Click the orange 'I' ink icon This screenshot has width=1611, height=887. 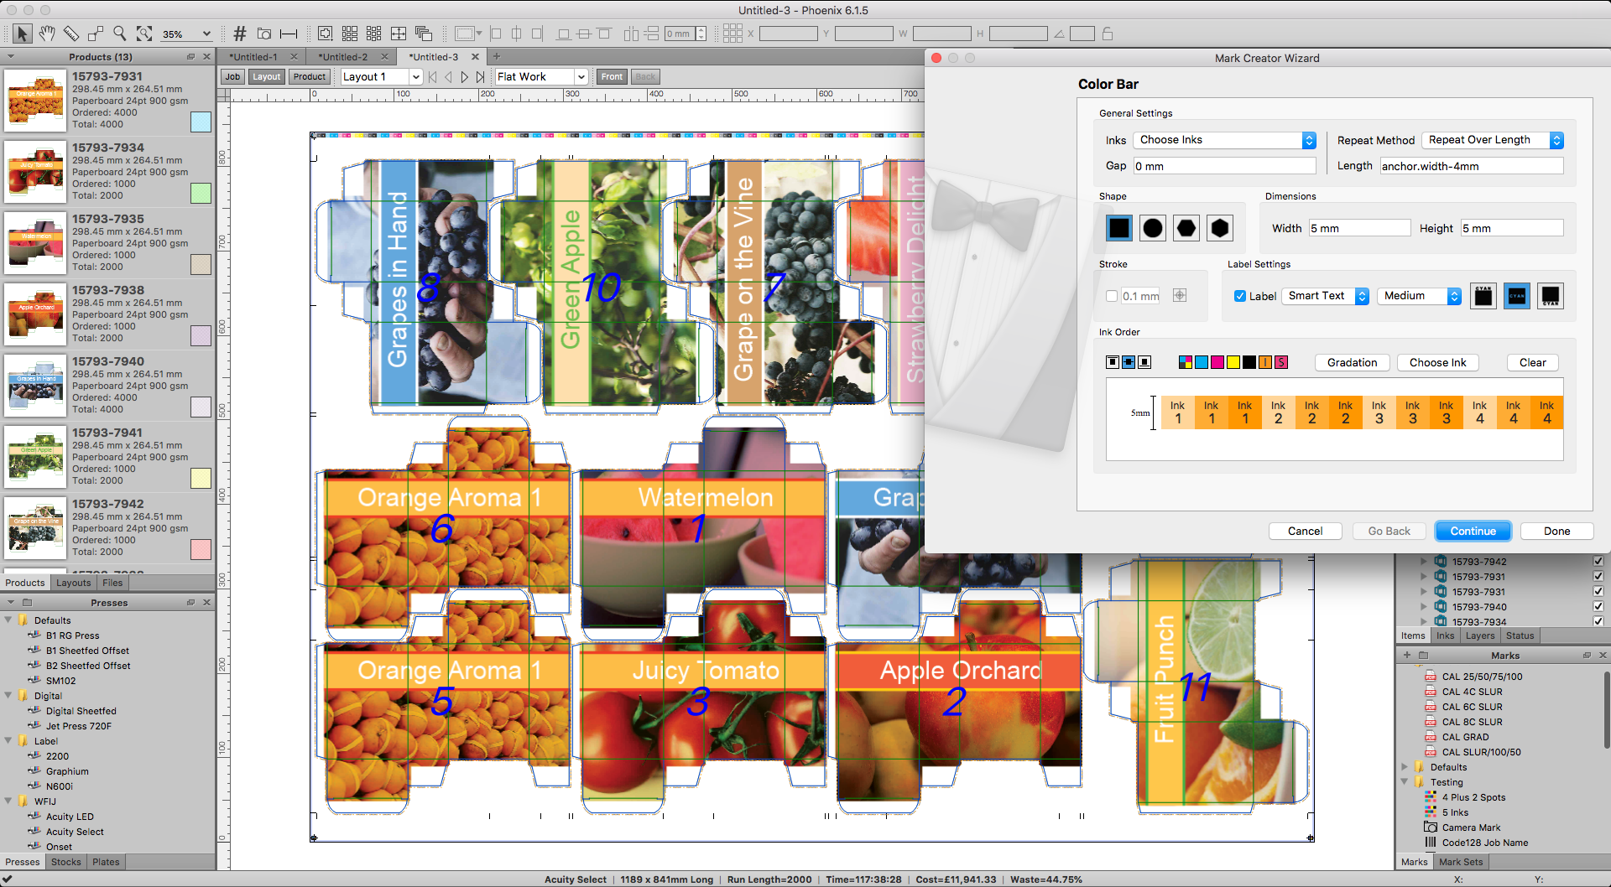point(1265,362)
